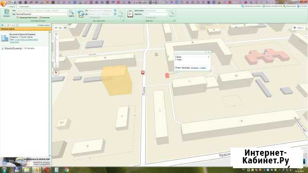Expand the route section options arrow
Viewport: 308px width, 173px height.
point(124,21)
